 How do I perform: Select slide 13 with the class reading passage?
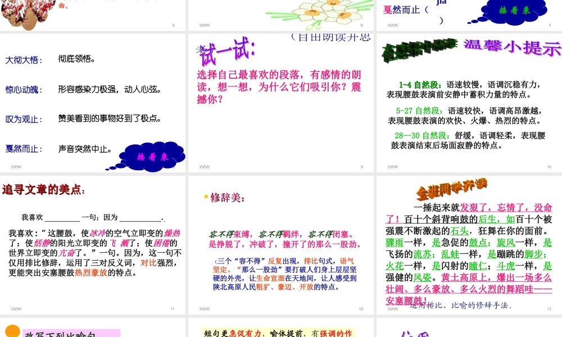(469, 245)
